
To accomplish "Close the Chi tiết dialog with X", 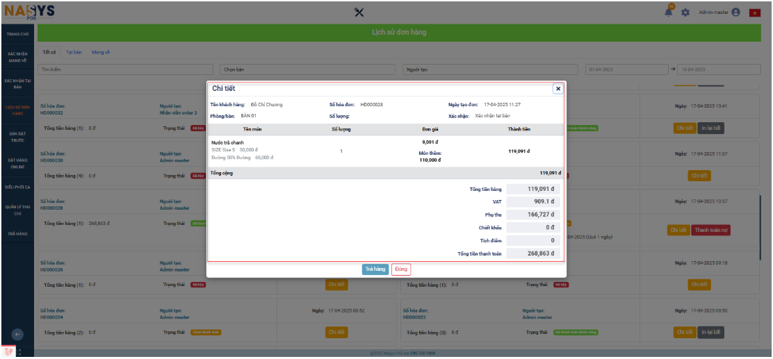I will tap(558, 89).
